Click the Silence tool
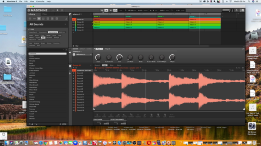This screenshot has width=261, height=146. 138,115
